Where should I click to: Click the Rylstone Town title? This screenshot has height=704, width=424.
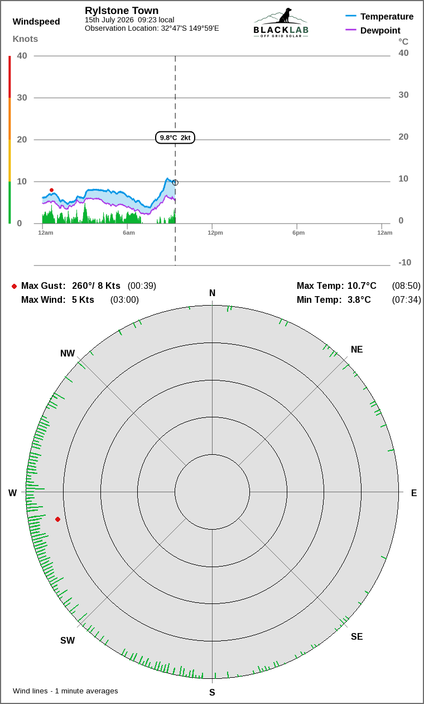tap(122, 11)
